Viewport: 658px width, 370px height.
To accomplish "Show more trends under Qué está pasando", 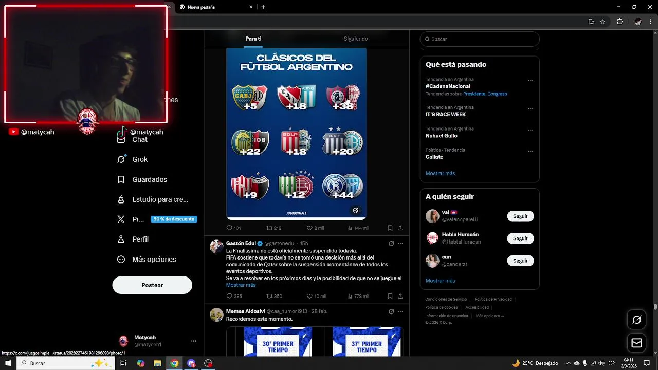I will 440,173.
